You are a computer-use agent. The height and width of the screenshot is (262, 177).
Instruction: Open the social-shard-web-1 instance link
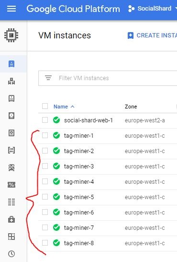click(88, 120)
